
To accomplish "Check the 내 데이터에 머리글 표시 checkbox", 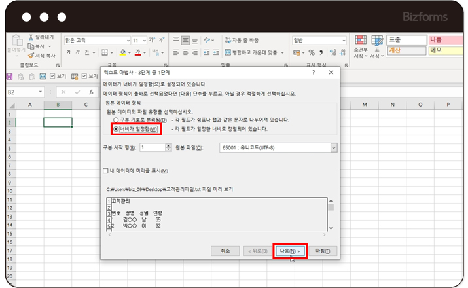I will point(106,171).
